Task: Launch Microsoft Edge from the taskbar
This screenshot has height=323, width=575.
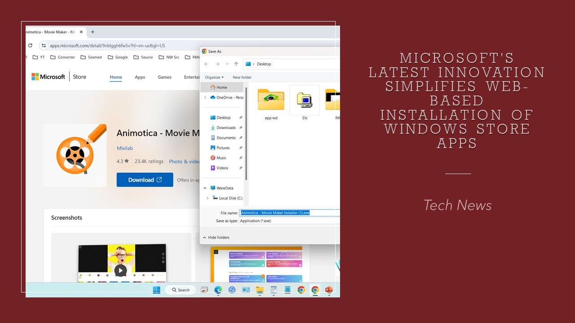Action: 218,290
